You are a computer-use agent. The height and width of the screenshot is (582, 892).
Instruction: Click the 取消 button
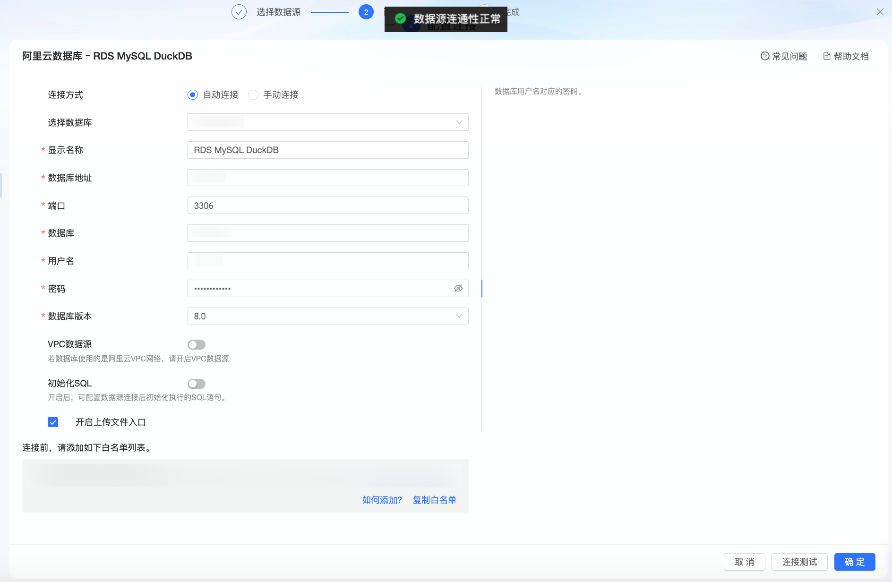(745, 562)
